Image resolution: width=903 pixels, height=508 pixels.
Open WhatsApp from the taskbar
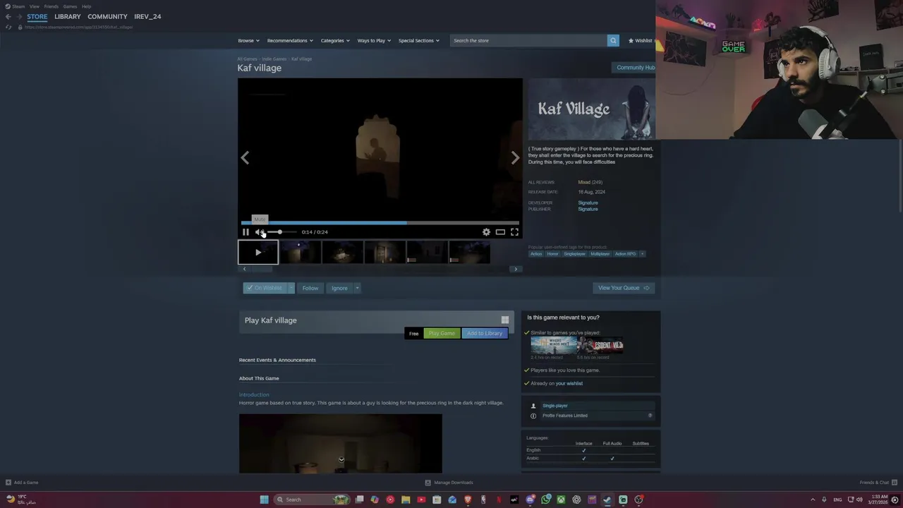(545, 500)
